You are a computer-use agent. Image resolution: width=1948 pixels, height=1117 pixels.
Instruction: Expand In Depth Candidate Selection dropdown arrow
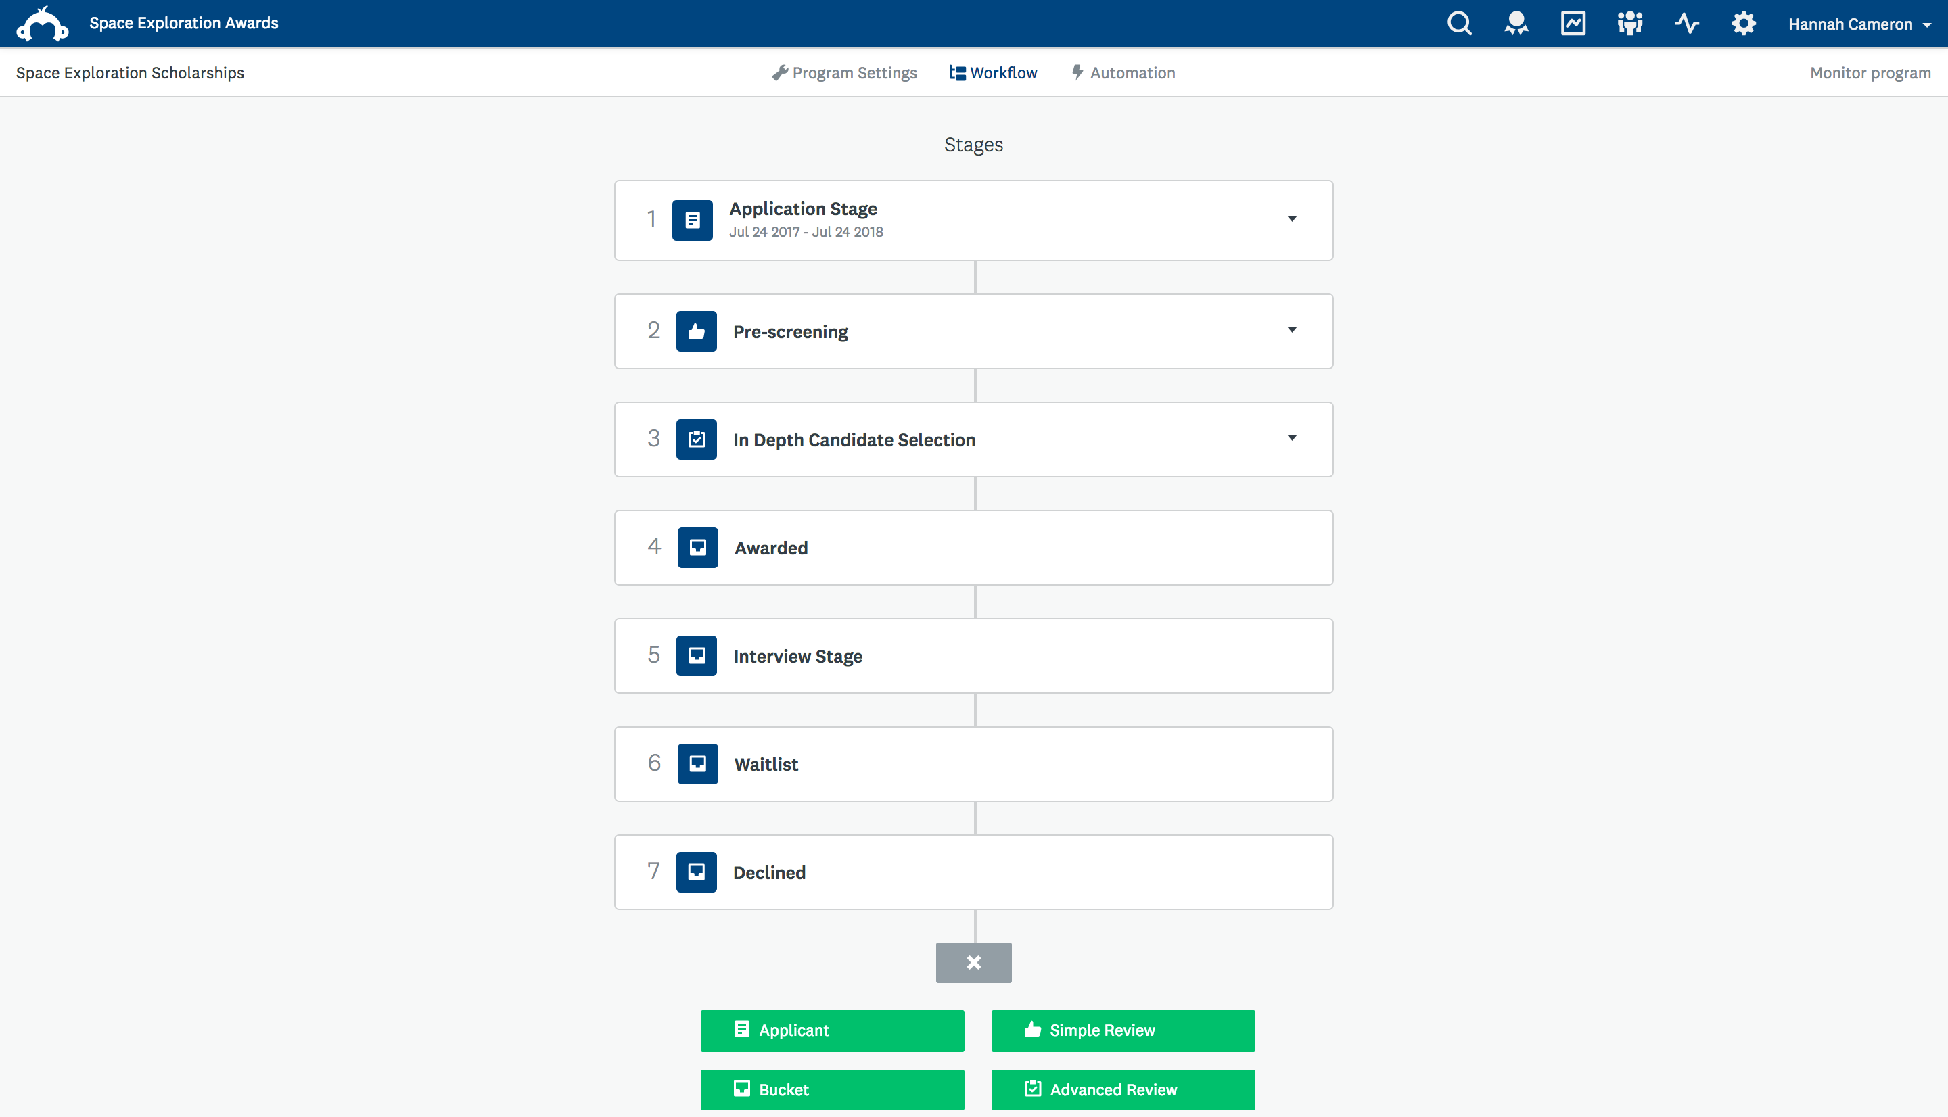tap(1292, 438)
